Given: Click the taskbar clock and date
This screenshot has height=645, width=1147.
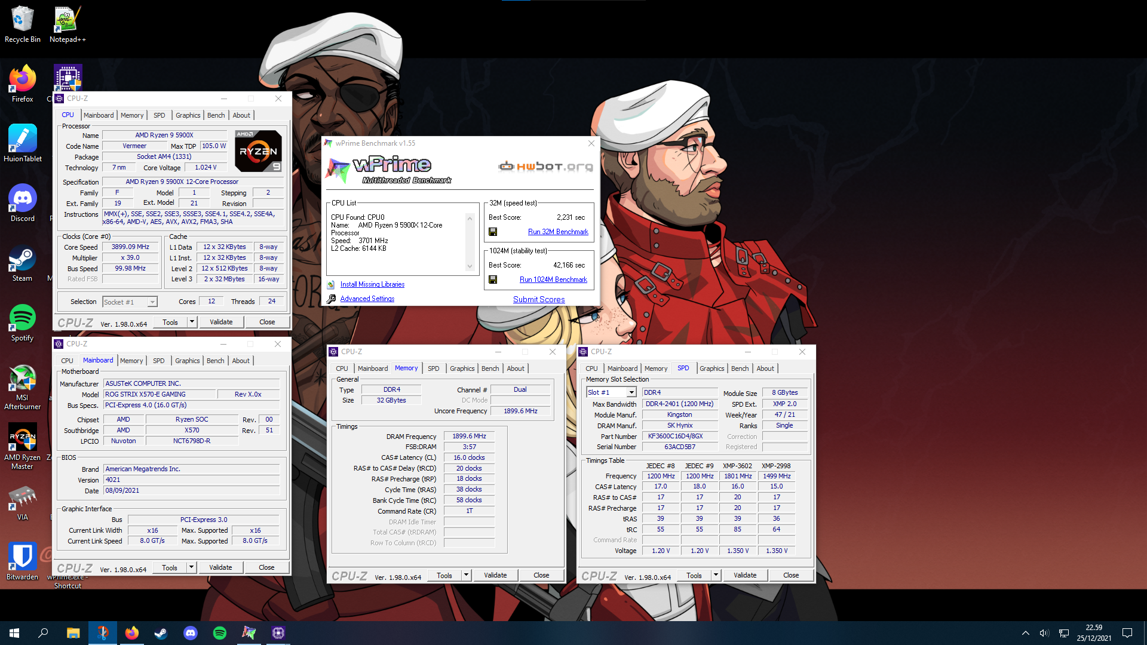Looking at the screenshot, I should tap(1094, 633).
